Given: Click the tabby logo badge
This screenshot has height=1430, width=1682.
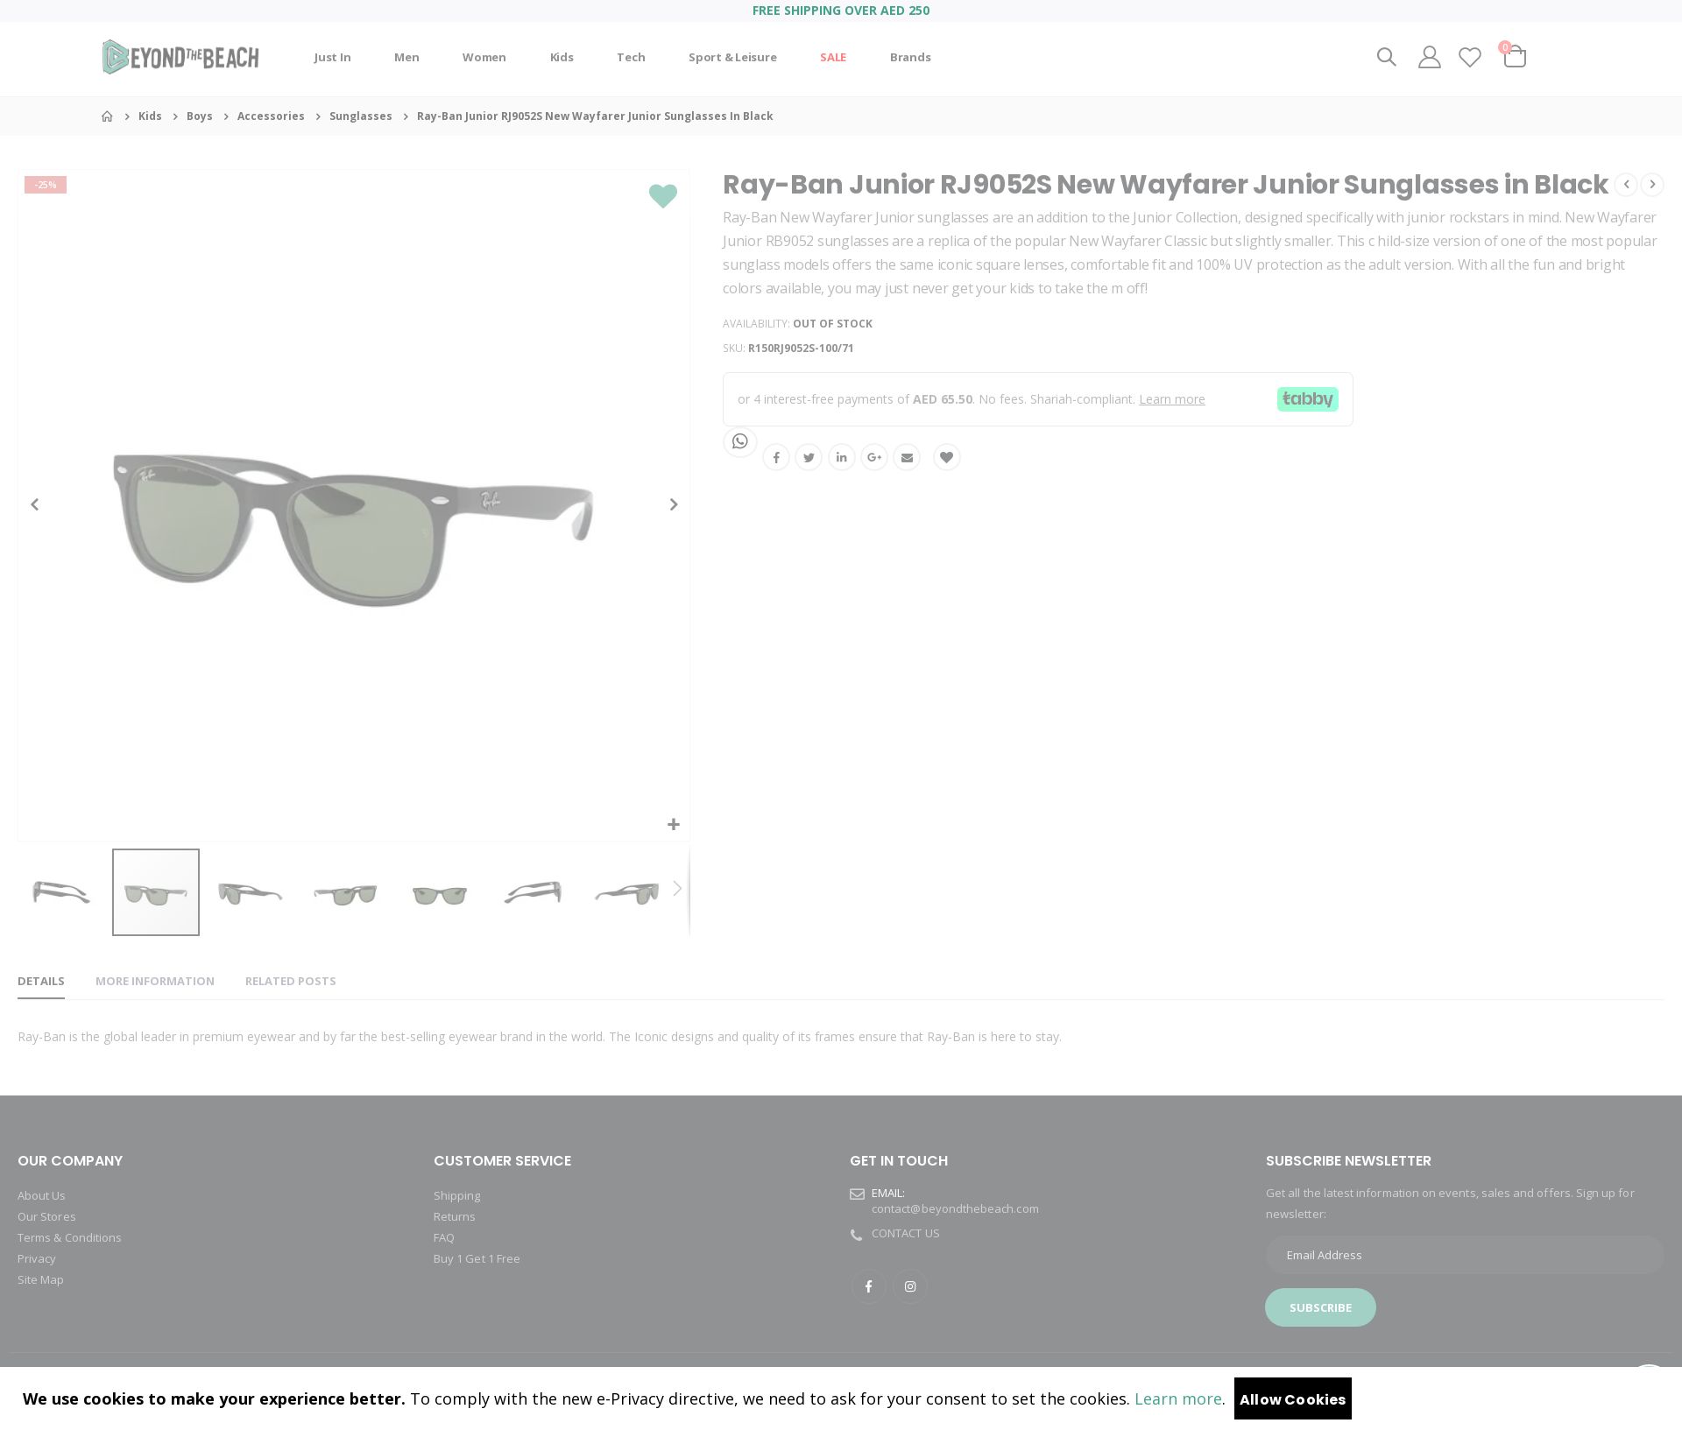Looking at the screenshot, I should click(x=1307, y=399).
